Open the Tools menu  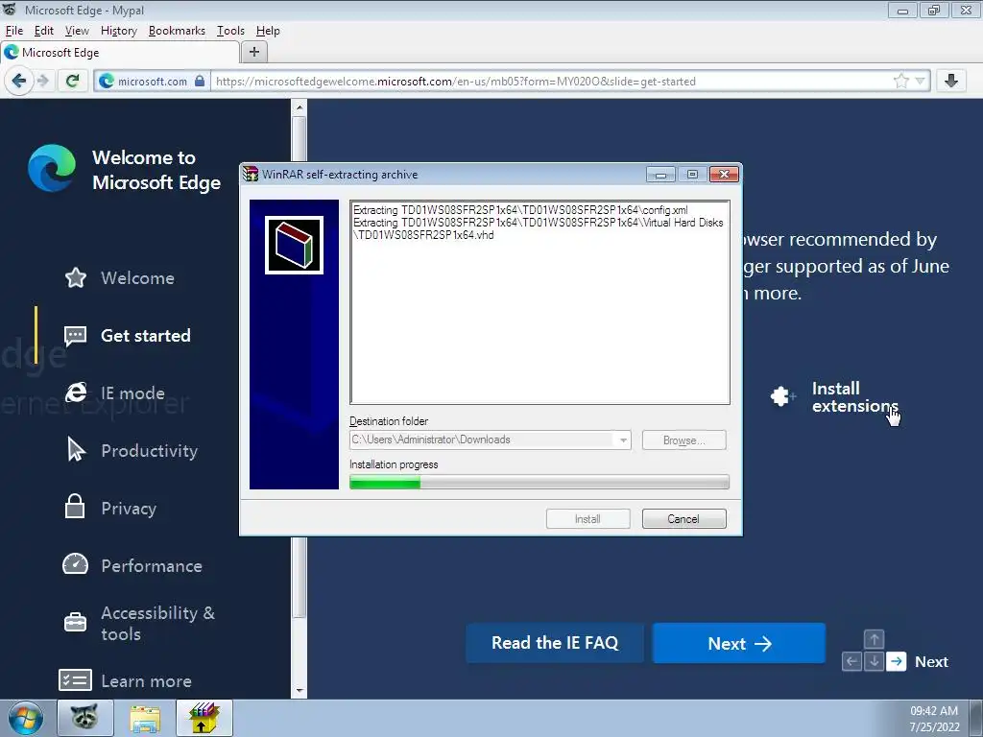click(230, 31)
